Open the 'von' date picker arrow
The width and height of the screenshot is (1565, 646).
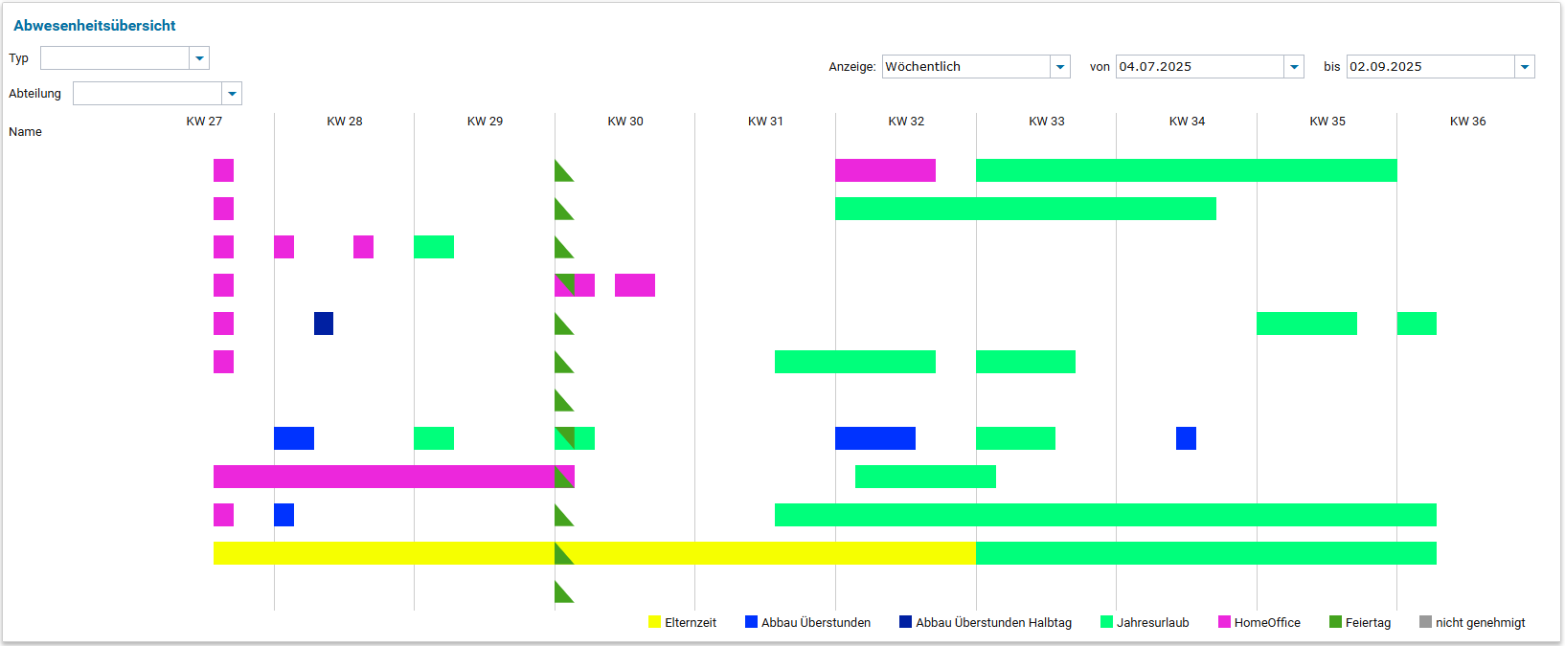(x=1294, y=67)
